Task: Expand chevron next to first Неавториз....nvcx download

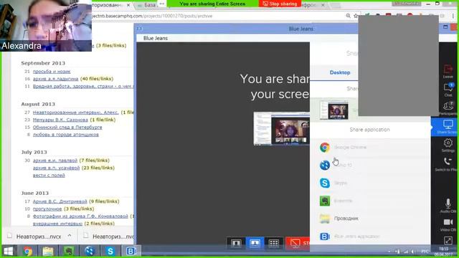Action: point(70,236)
